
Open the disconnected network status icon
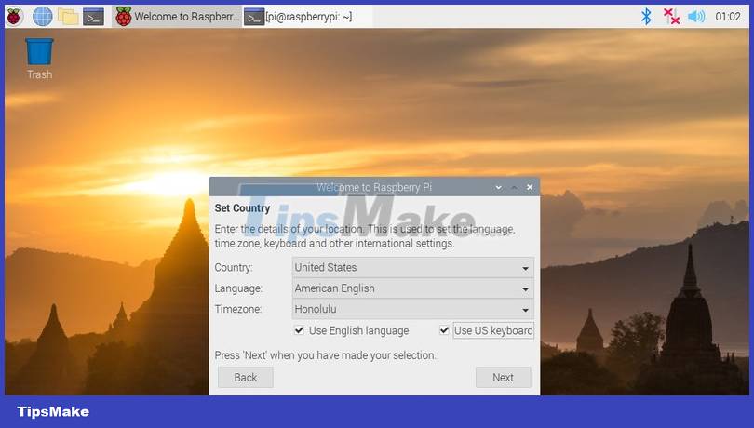tap(671, 16)
